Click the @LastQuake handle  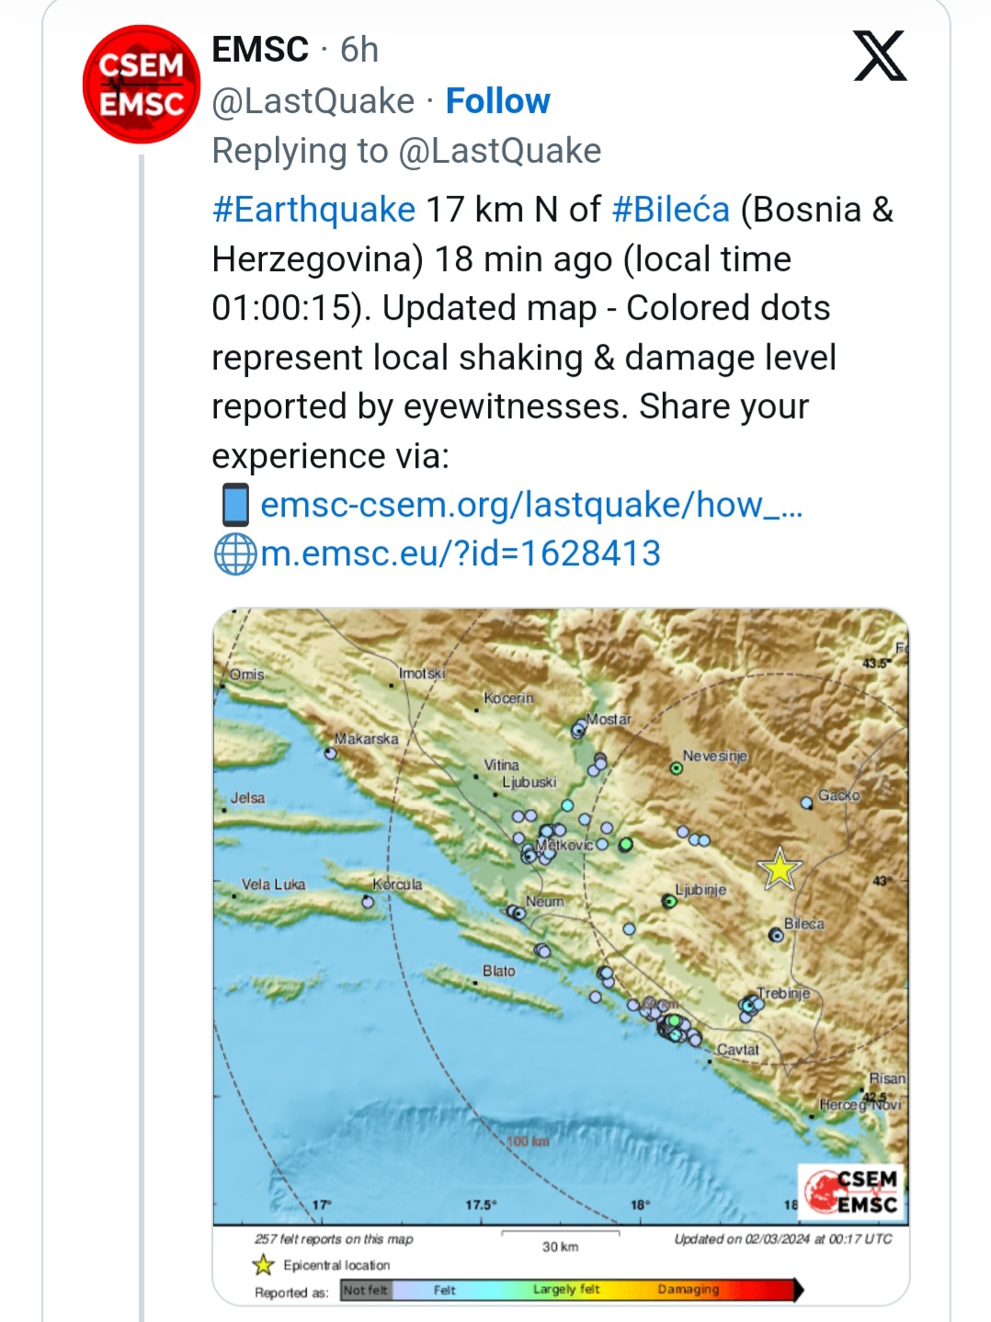tap(313, 101)
